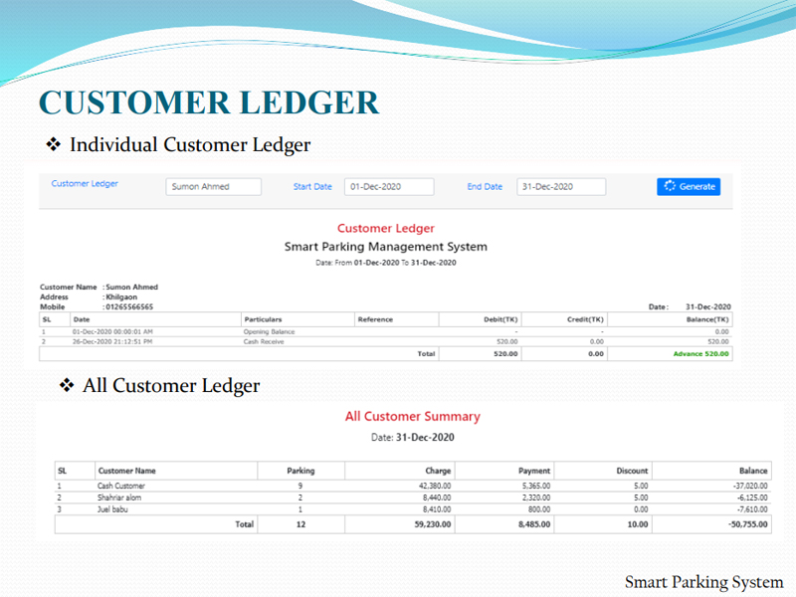This screenshot has height=597, width=796.
Task: Click the diamond bullet beside Individual Customer Ledger
Action: [54, 145]
